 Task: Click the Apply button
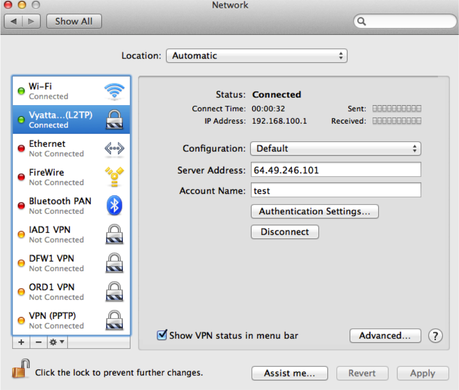pyautogui.click(x=423, y=373)
